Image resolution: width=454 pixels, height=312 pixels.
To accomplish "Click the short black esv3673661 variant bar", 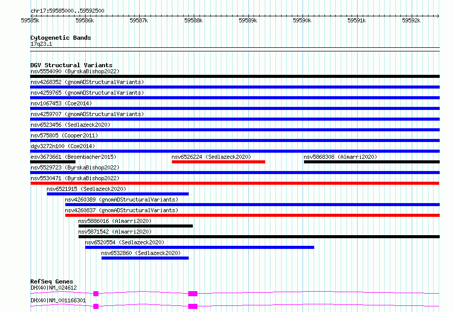I will 53,162.
